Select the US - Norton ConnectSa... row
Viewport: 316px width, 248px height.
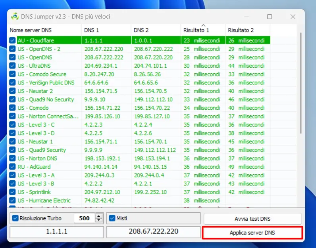point(139,116)
